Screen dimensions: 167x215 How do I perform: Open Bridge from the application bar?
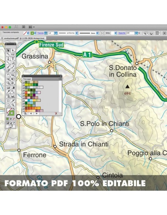pyautogui.click(x=24, y=27)
